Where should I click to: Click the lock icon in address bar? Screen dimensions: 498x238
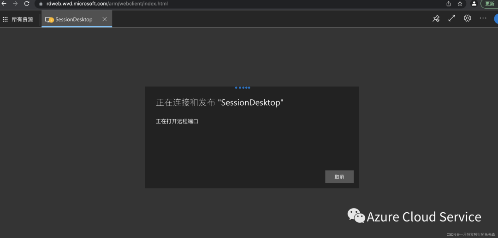click(41, 4)
